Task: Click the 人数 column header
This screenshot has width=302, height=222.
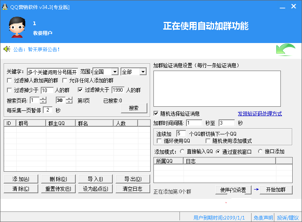Action: (126, 123)
